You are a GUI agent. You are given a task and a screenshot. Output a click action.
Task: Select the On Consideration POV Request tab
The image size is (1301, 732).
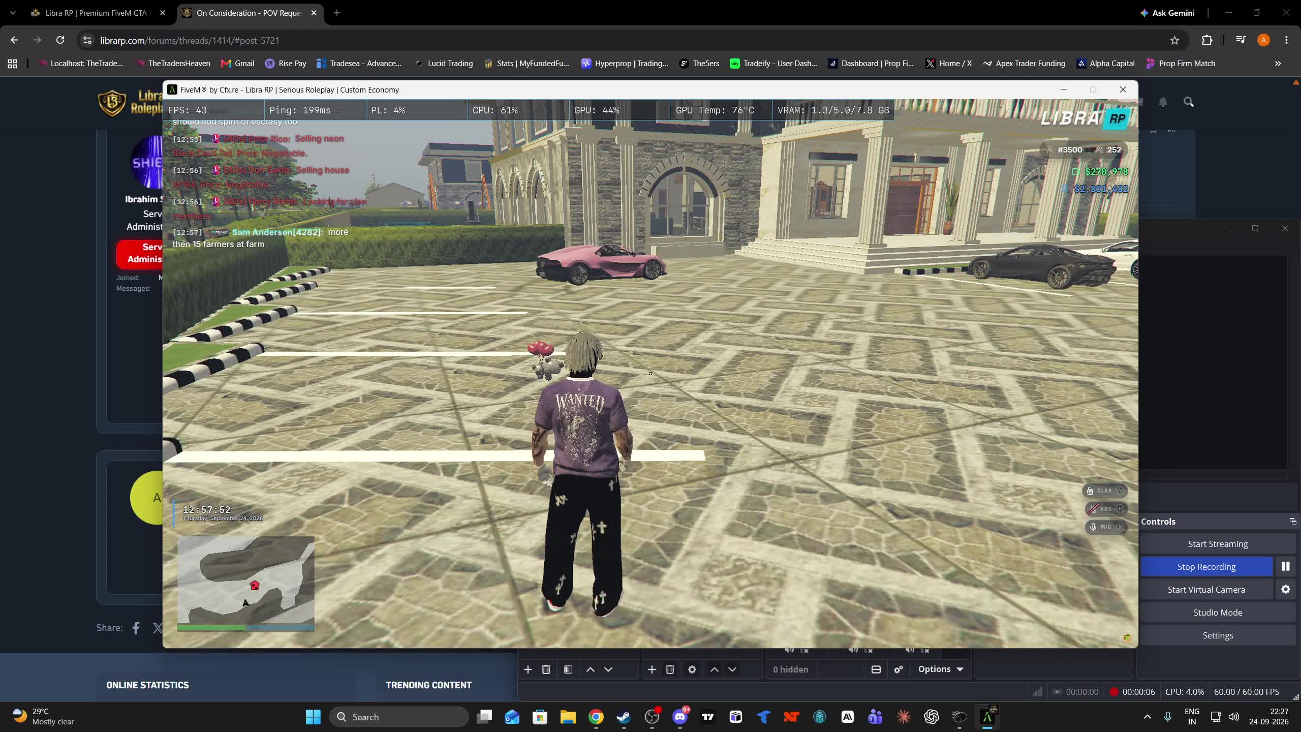point(249,13)
